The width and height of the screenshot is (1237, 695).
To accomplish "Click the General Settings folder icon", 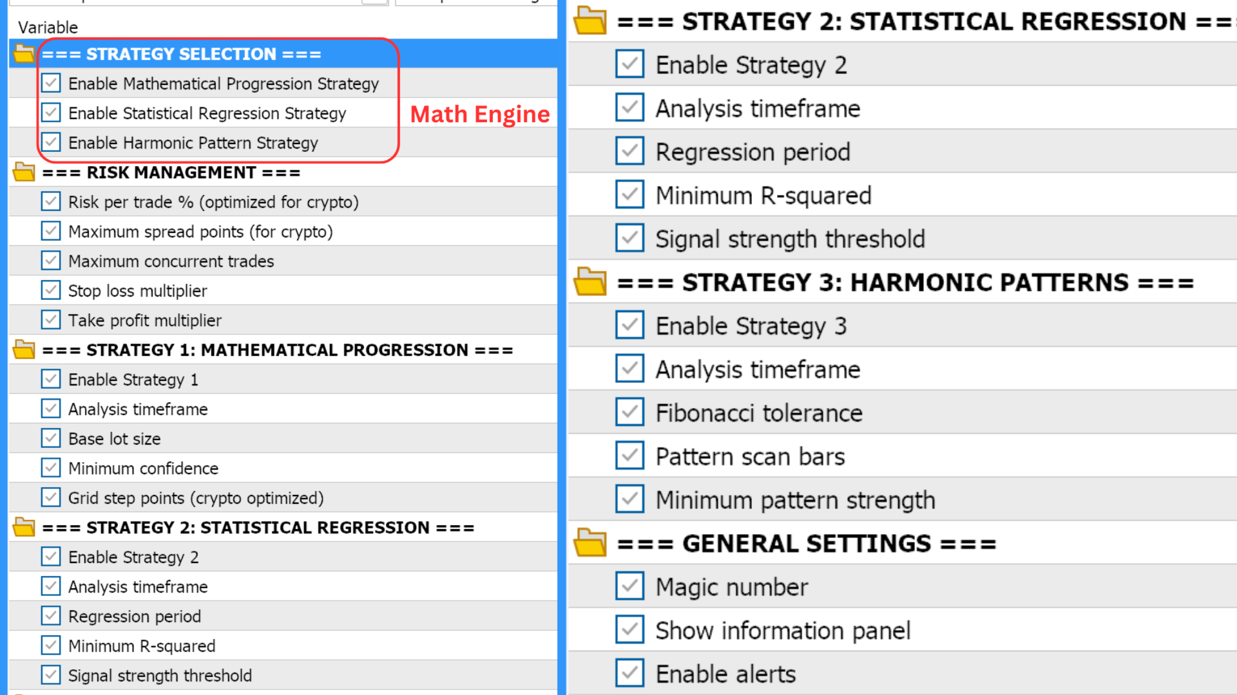I will coord(590,543).
